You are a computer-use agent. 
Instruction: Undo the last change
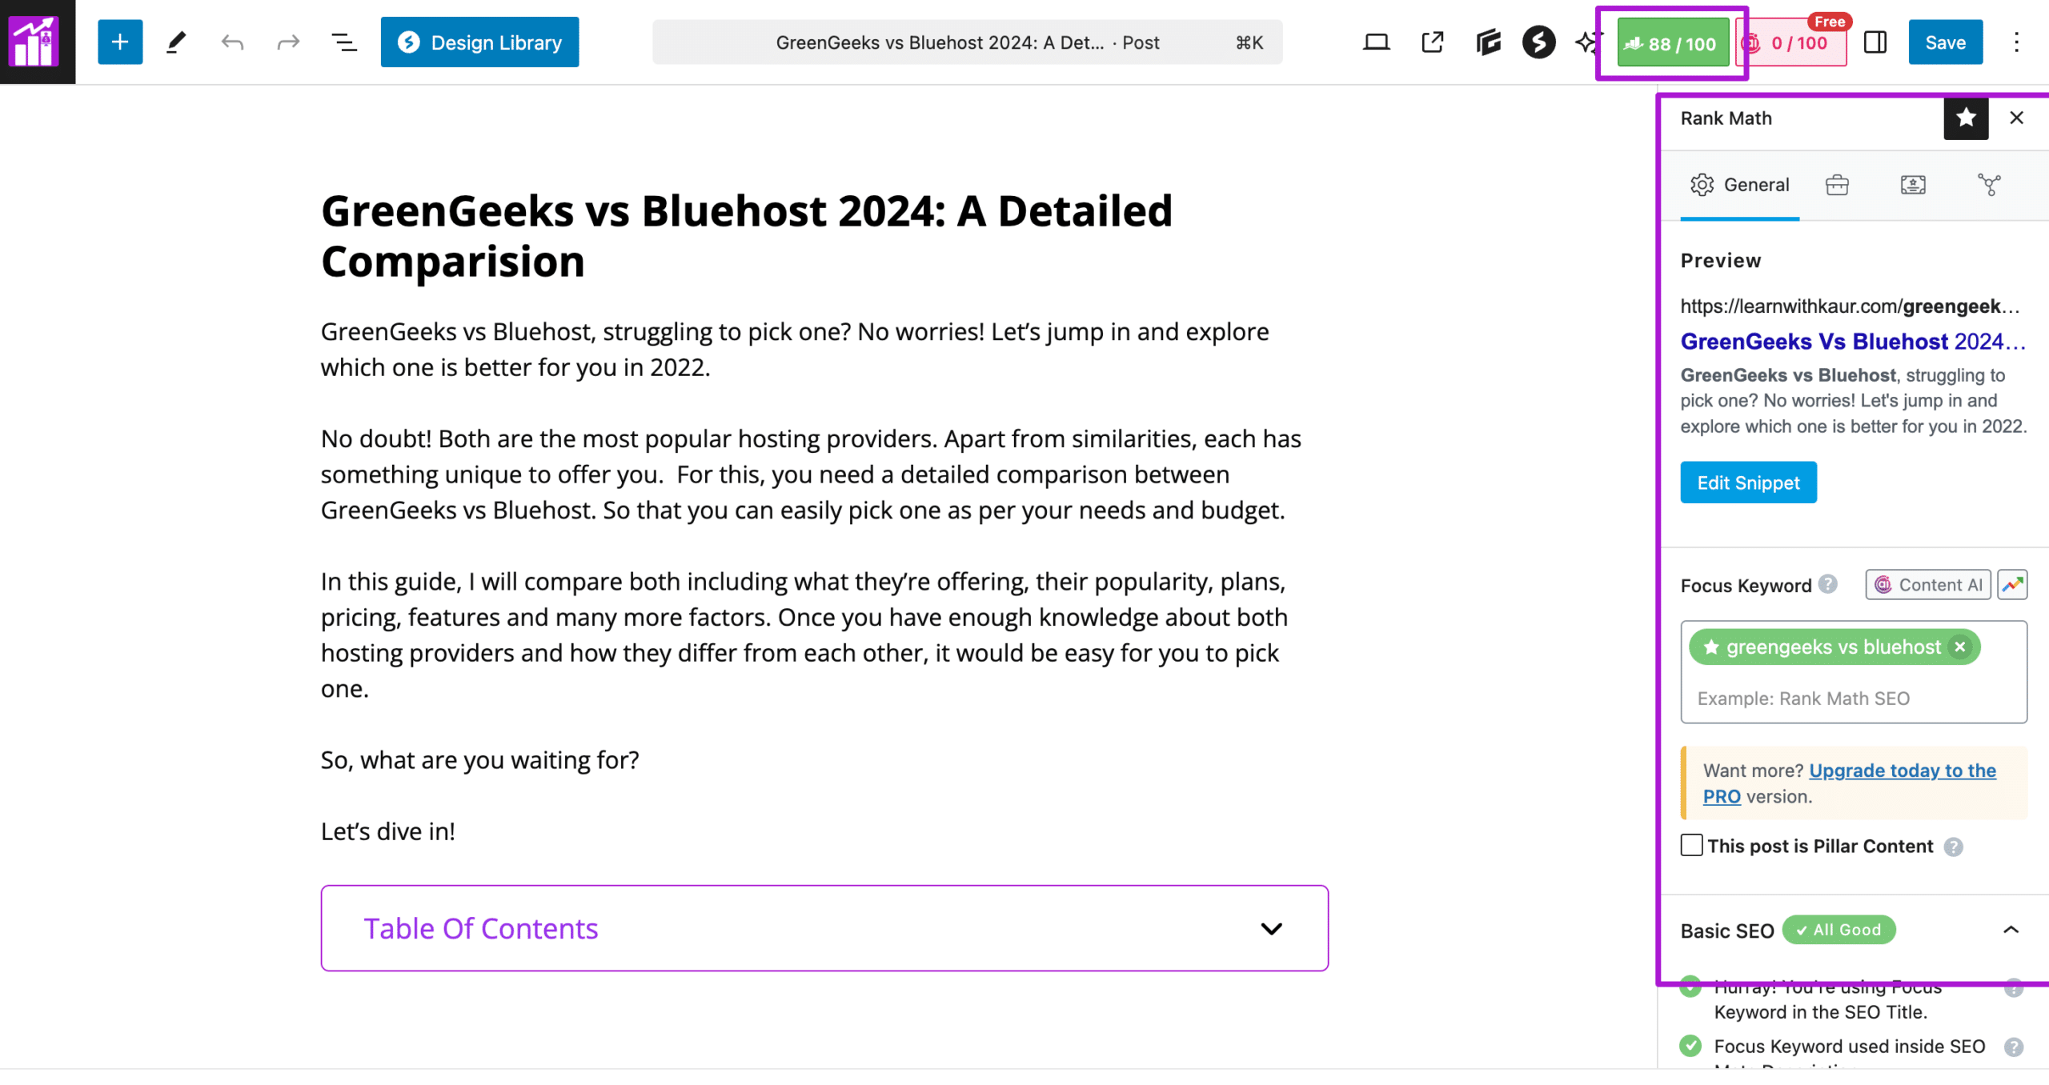pos(231,42)
